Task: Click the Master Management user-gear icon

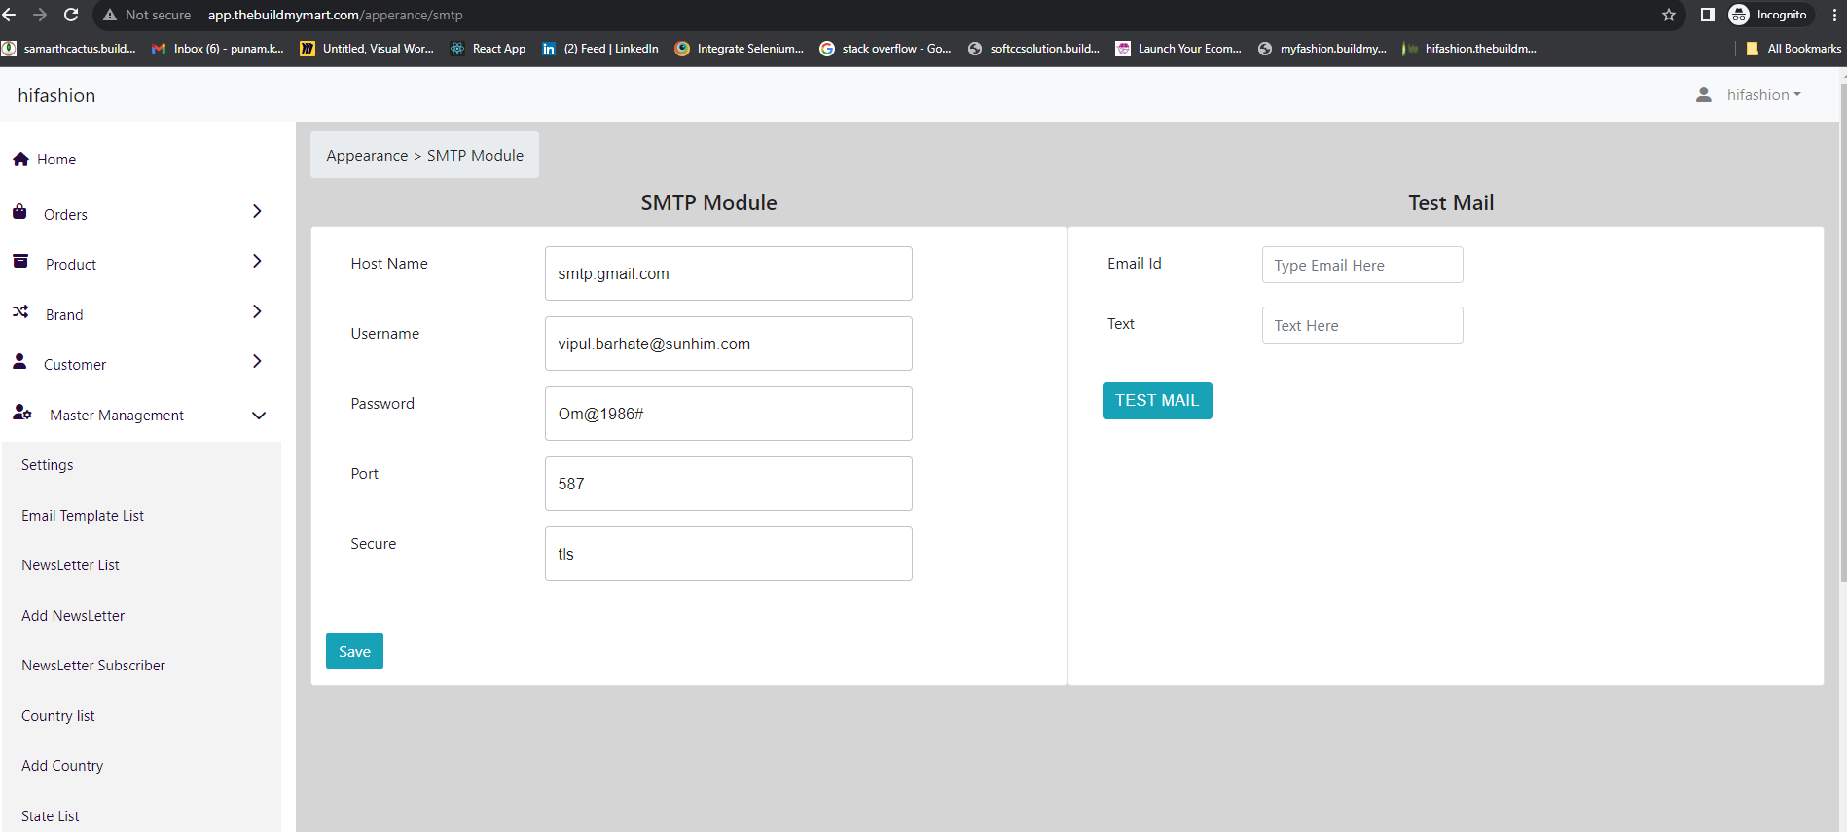Action: [x=22, y=413]
